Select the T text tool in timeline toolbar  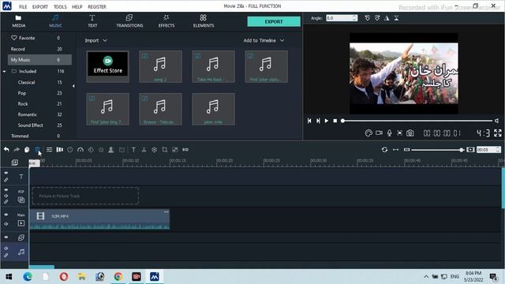tap(133, 150)
